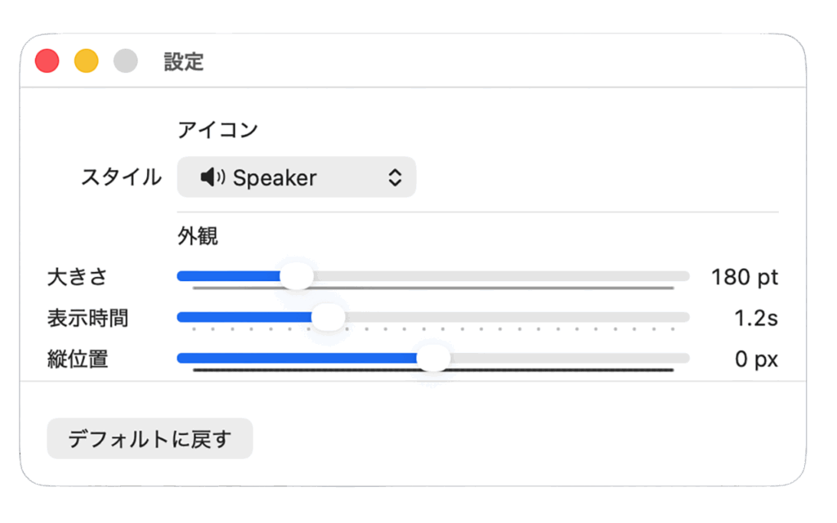Click the 表示時間 label
The height and width of the screenshot is (523, 837).
point(87,318)
